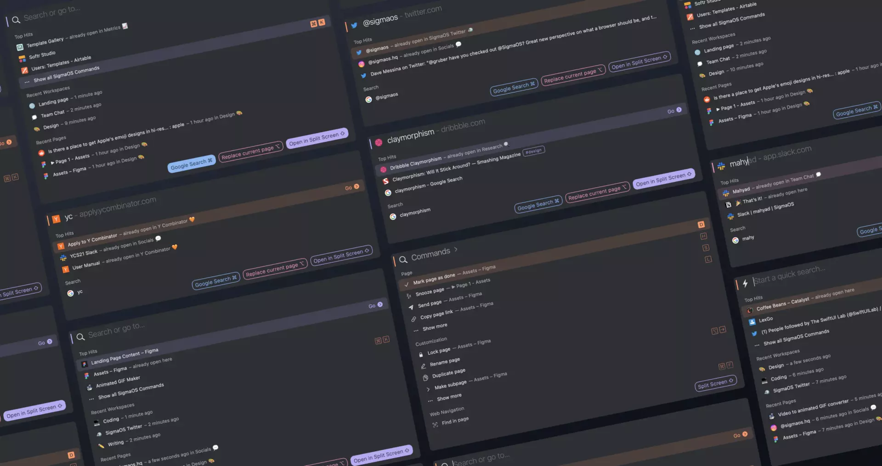Click the H key shortcut icon beside Commands panel
This screenshot has height=466, width=882.
coord(703,236)
